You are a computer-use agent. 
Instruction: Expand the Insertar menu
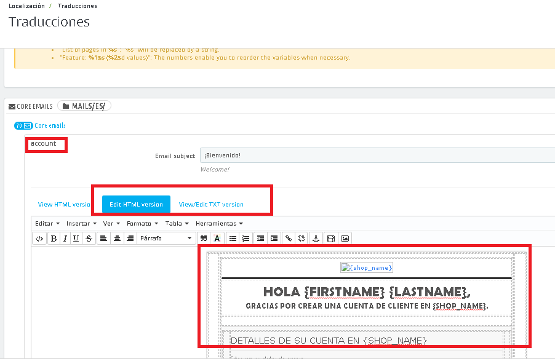[x=81, y=224]
